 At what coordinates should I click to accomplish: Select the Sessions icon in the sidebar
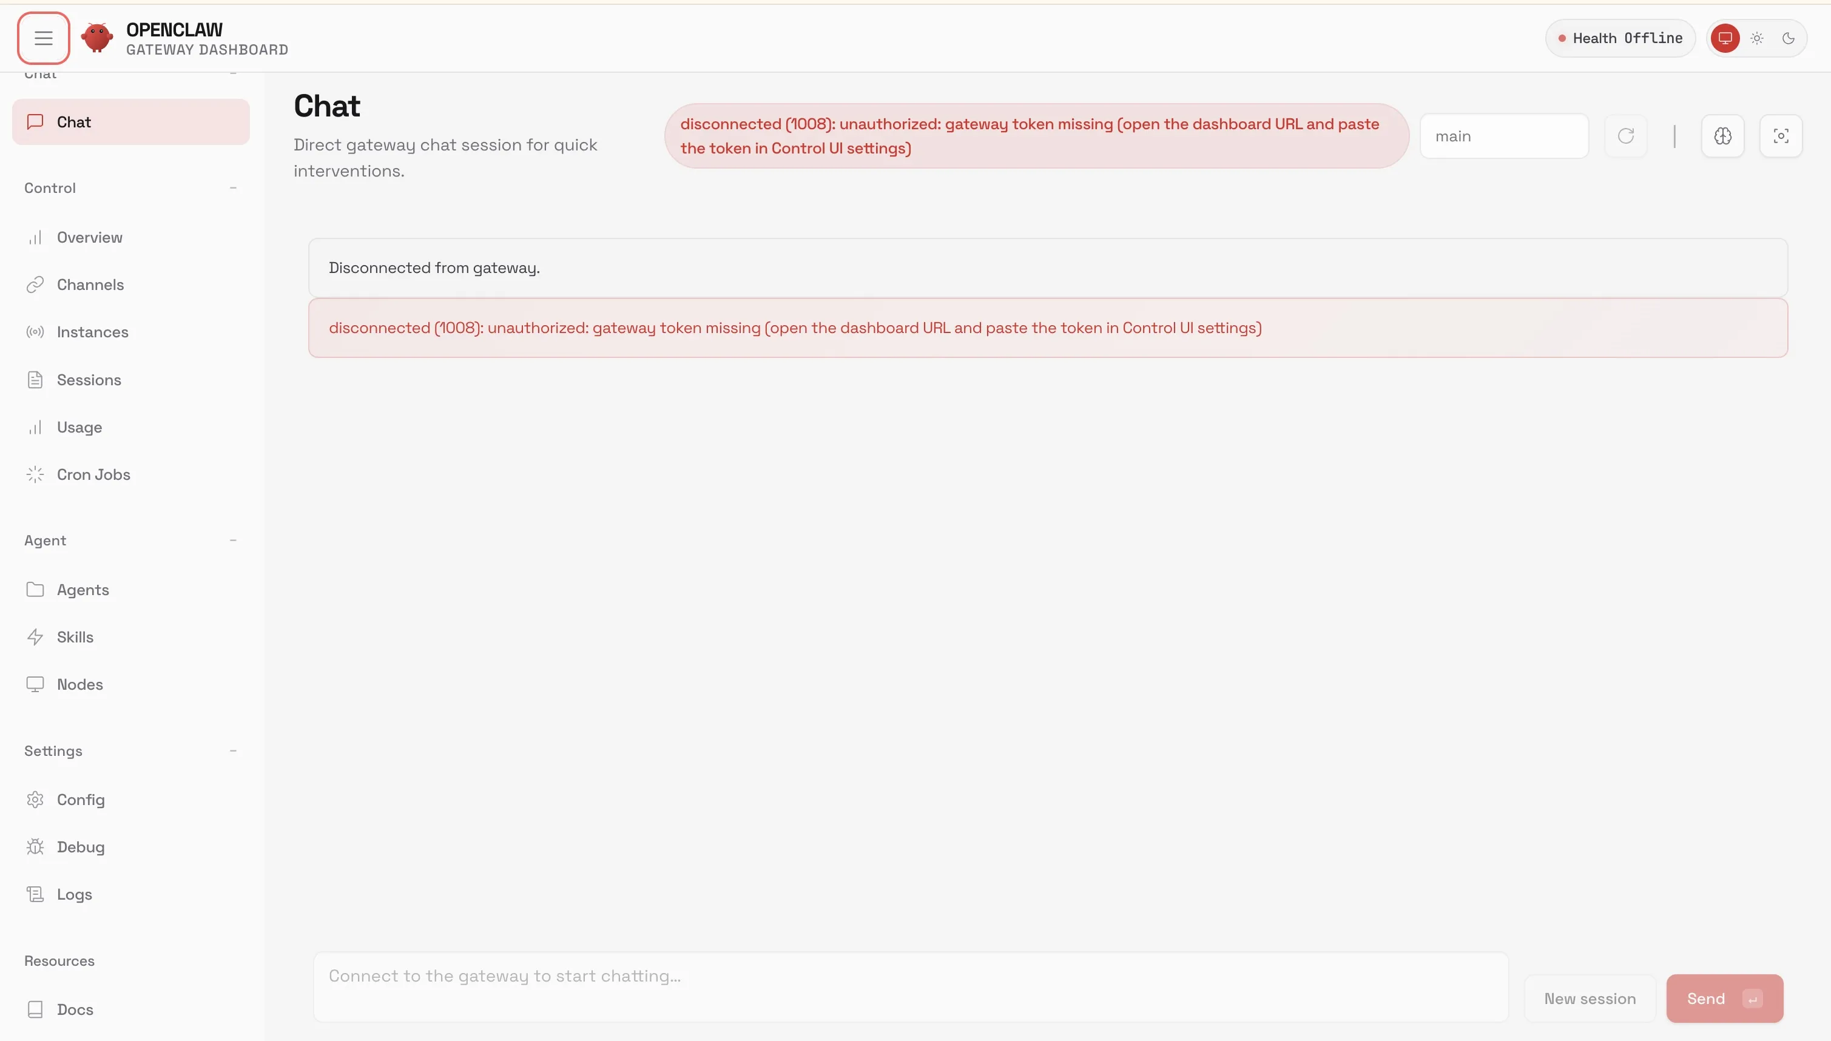pyautogui.click(x=36, y=380)
